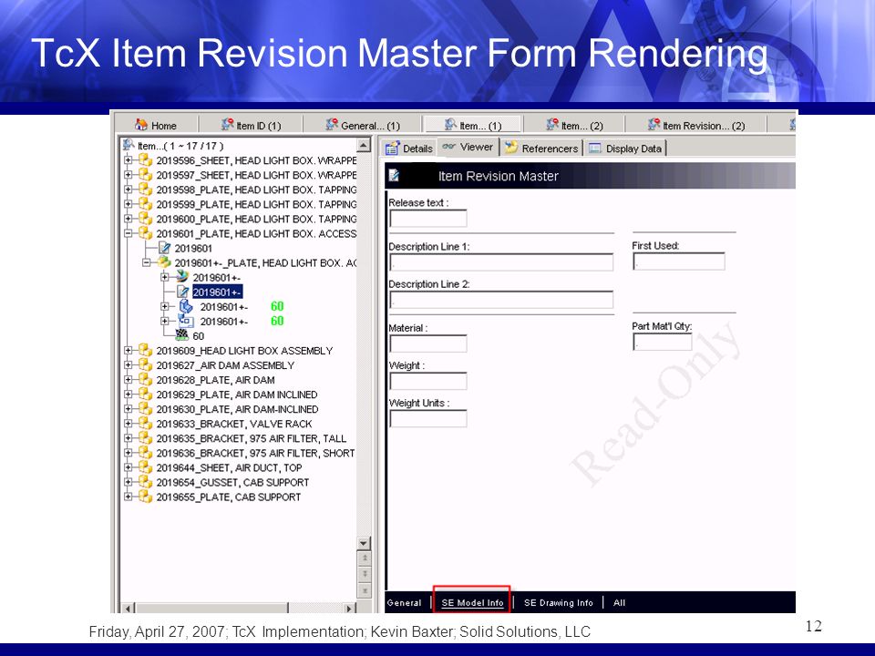The width and height of the screenshot is (875, 656).
Task: Click the Description Line 1 field
Action: pos(501,262)
